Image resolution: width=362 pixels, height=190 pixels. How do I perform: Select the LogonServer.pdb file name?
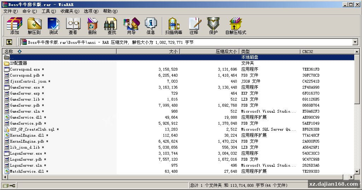pos(28,159)
